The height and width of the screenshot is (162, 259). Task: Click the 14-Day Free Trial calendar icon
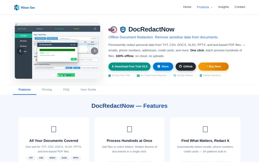click(109, 76)
